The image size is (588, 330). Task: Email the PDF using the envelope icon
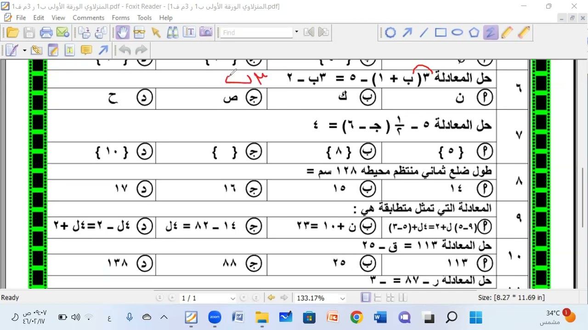[62, 33]
